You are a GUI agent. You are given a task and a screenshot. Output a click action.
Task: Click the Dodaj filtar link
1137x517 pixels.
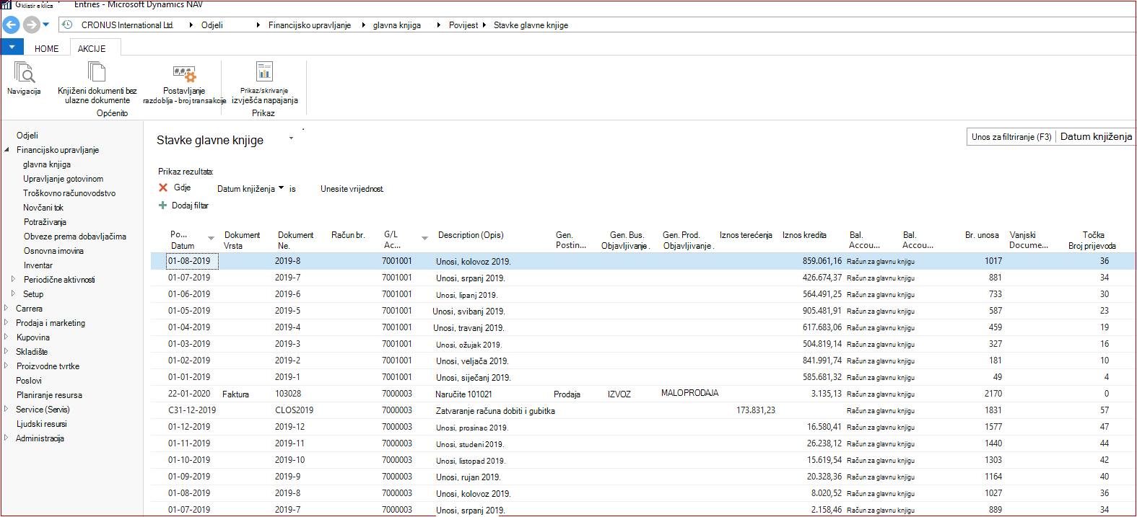point(190,206)
